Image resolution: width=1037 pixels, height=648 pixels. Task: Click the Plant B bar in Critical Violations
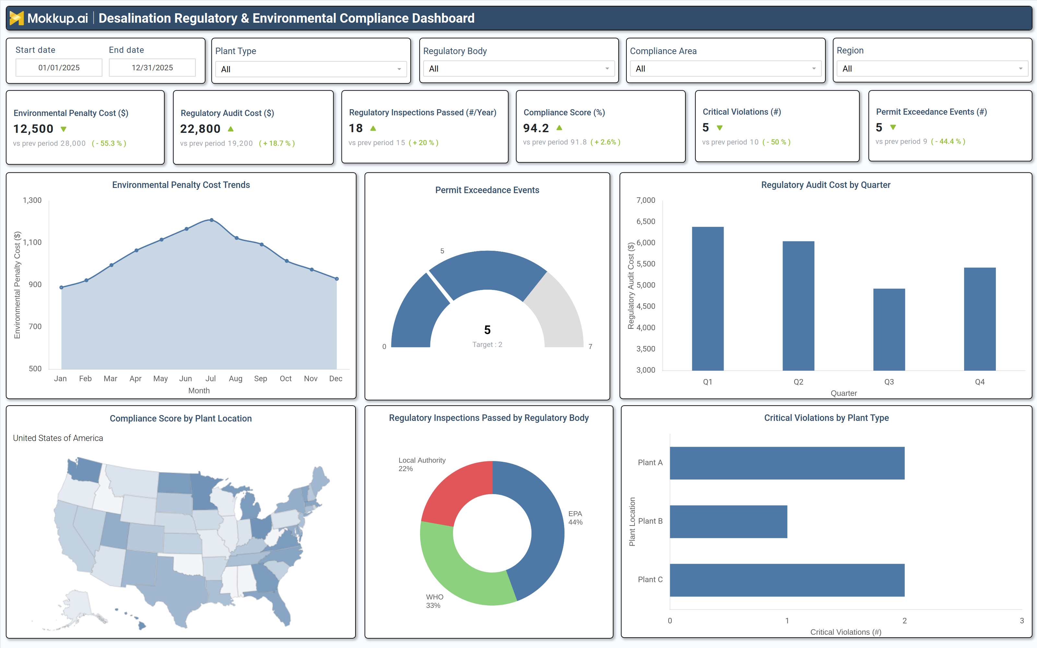(x=728, y=522)
